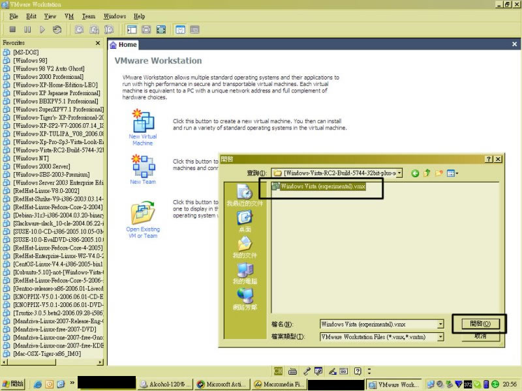Screen dimensions: 522x391
Task: Click Favorites horizontal scrollbar left arrow
Action: [5, 362]
